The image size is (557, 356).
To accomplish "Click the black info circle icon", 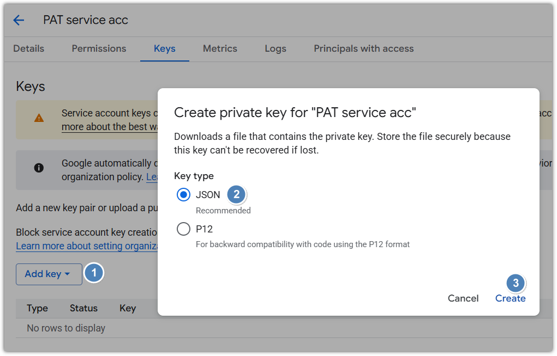I will (x=39, y=168).
